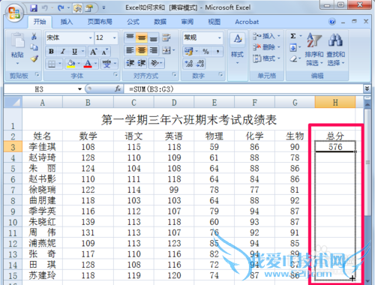Decrease decimal places
Screen dimensions: 375x285
tap(200, 63)
